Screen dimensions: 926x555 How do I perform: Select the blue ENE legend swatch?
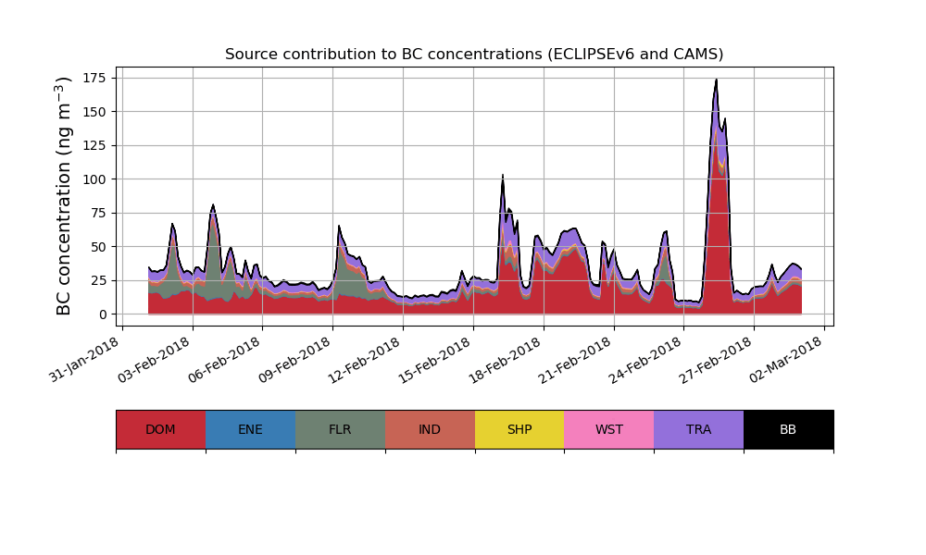click(x=250, y=429)
